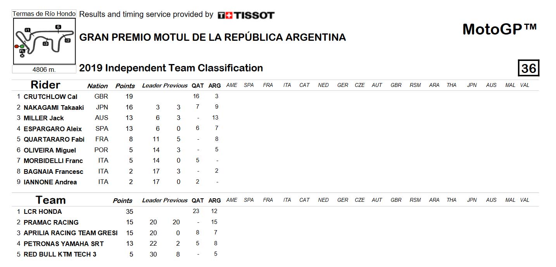Select the PRAMAC RACING team name
The height and width of the screenshot is (267, 556).
click(x=51, y=222)
